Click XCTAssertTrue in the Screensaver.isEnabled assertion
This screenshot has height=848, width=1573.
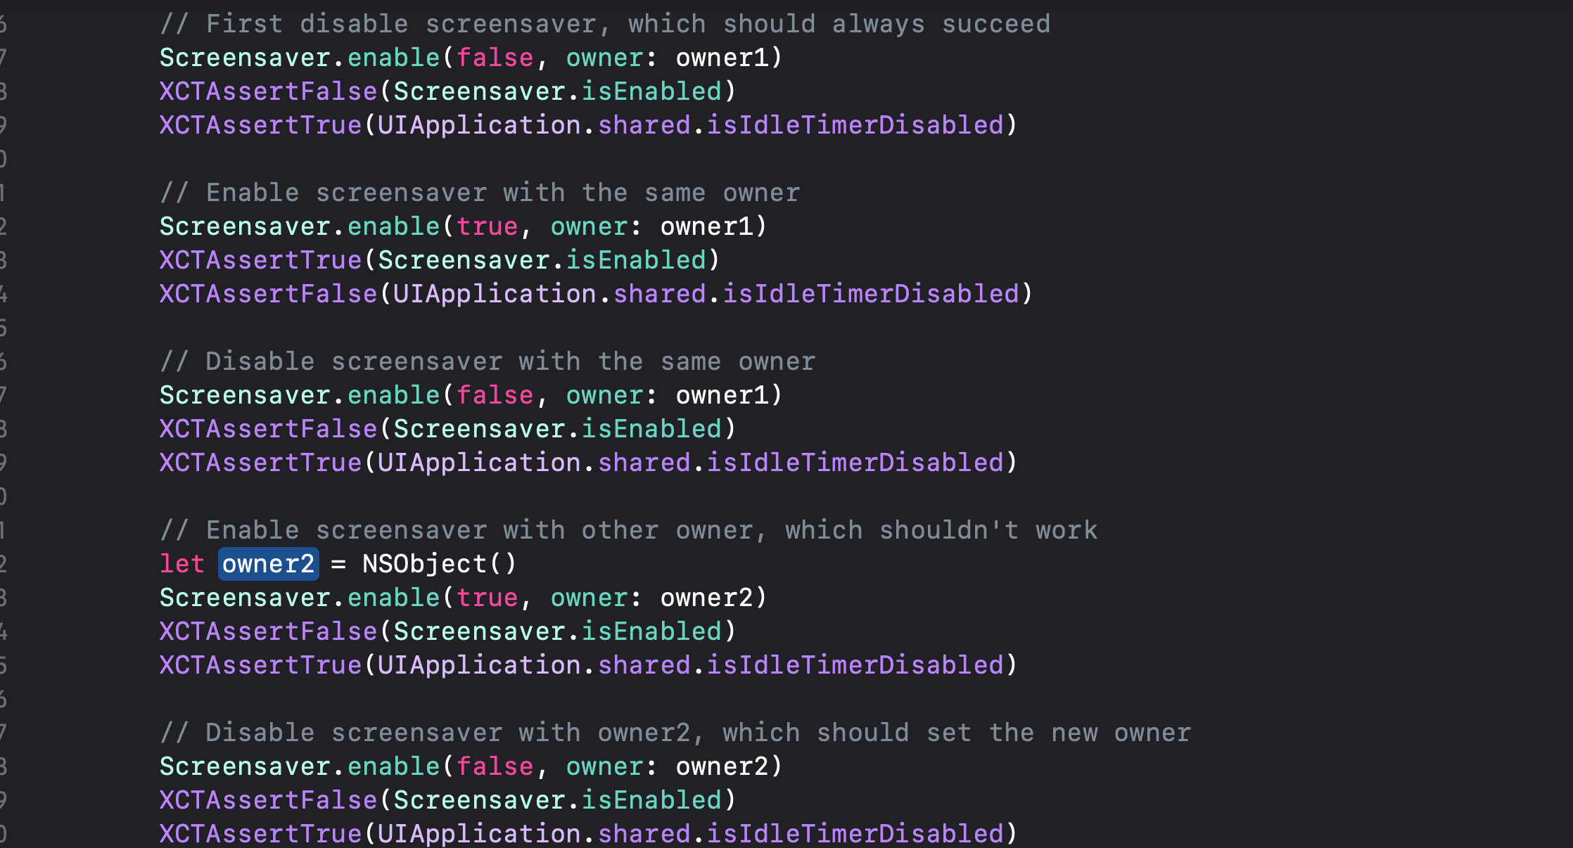click(260, 260)
